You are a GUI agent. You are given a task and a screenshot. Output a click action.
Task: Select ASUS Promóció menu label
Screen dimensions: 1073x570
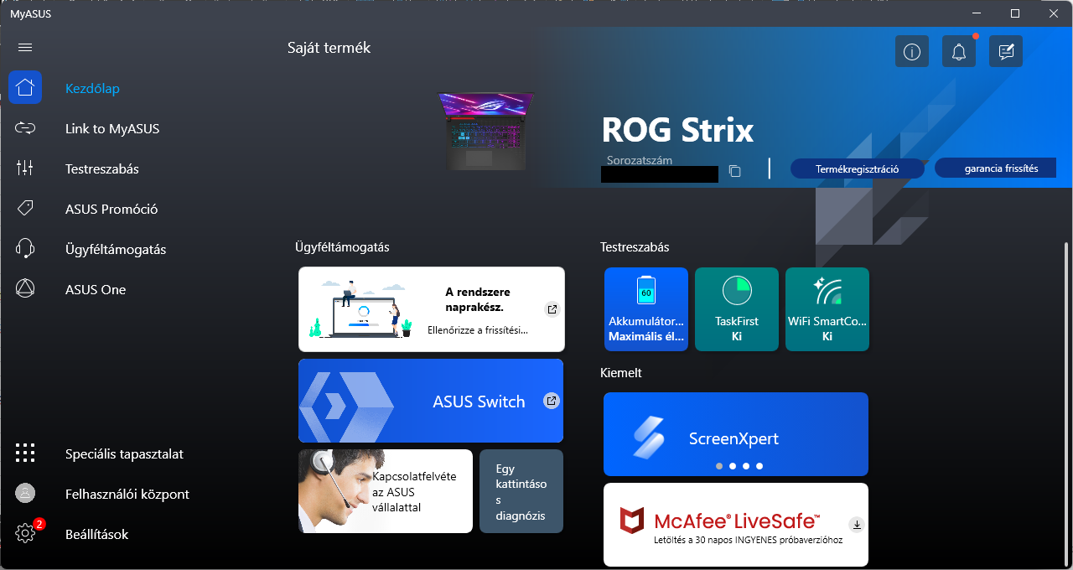tap(111, 209)
